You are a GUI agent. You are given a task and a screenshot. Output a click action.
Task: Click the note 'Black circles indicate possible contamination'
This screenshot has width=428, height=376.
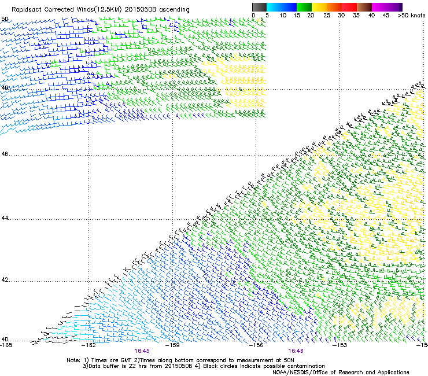[264, 366]
